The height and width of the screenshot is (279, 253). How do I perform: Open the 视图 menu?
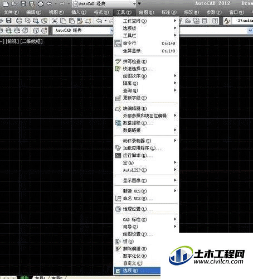(x=56, y=12)
